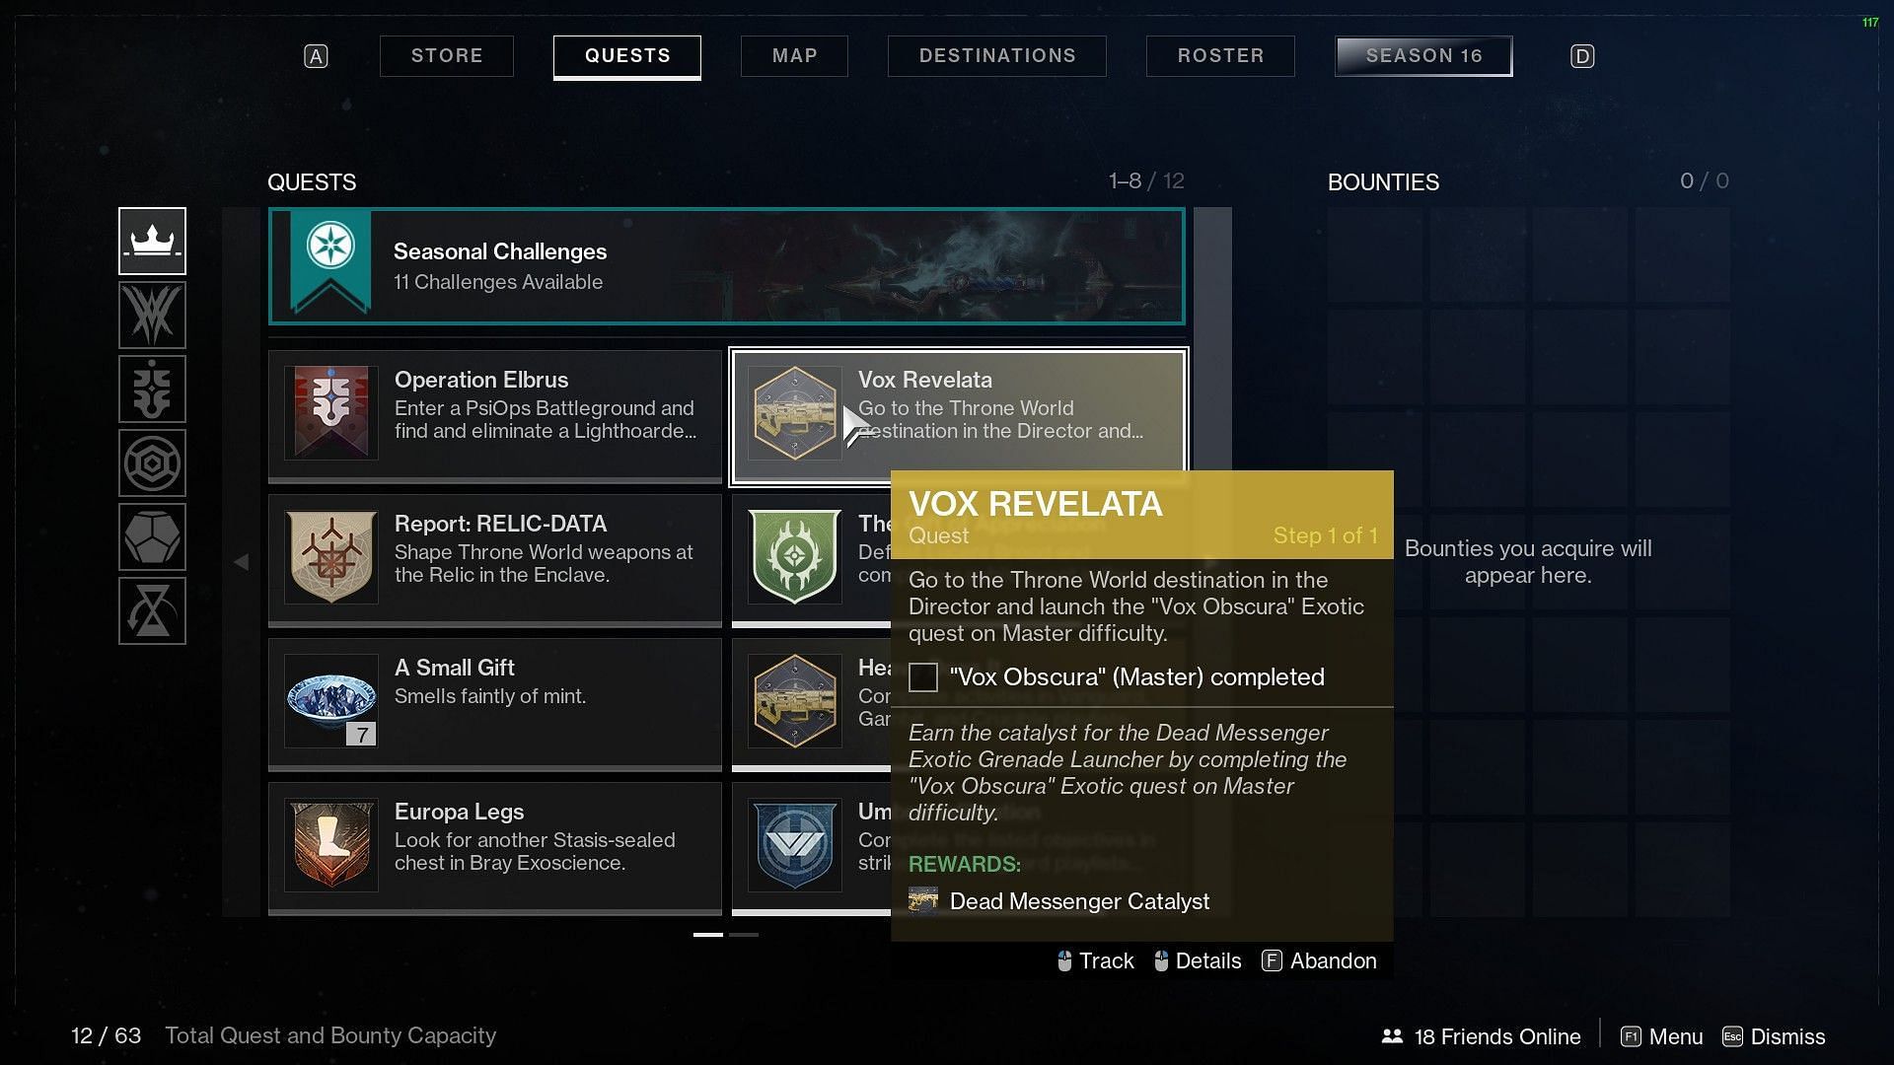
Task: Click the unknown/sealed subclass icon
Action: [151, 608]
